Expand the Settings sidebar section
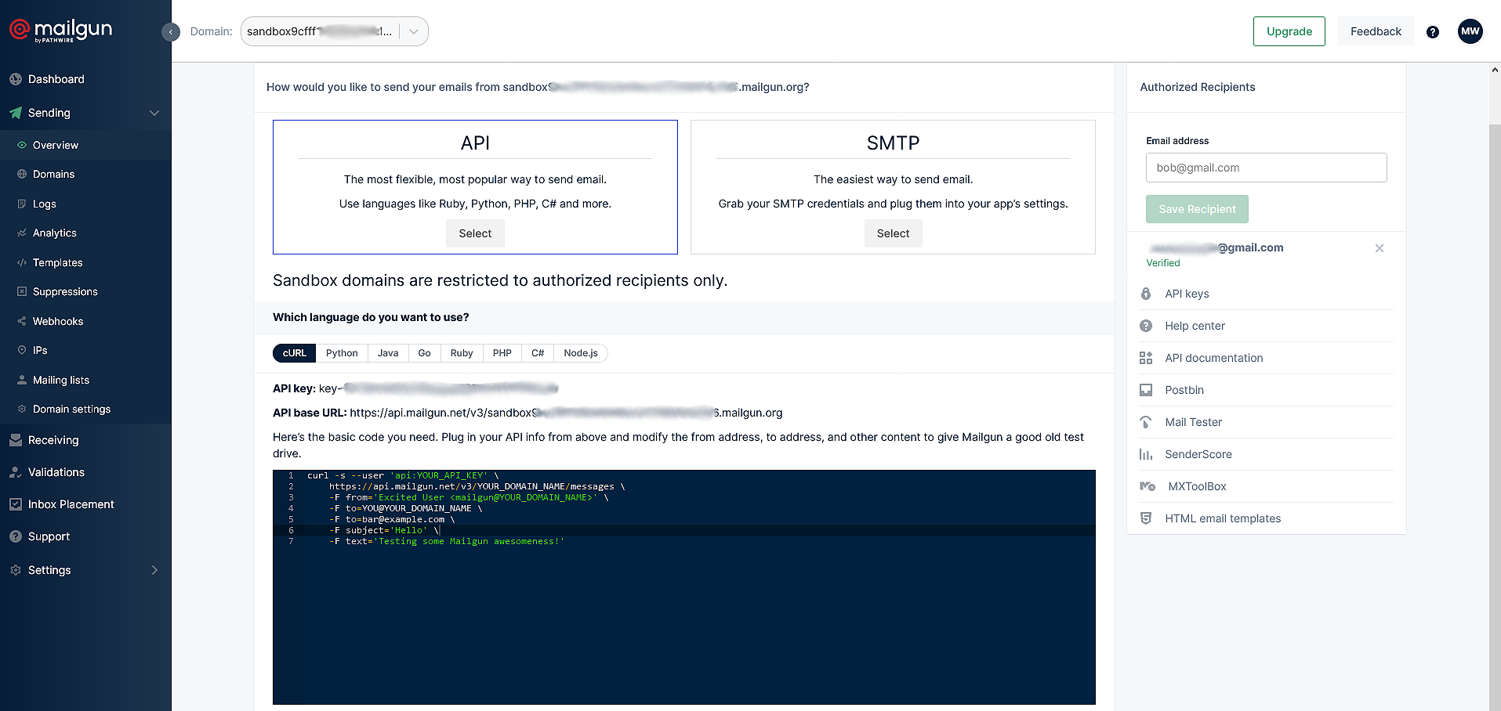Image resolution: width=1501 pixels, height=711 pixels. (x=154, y=570)
